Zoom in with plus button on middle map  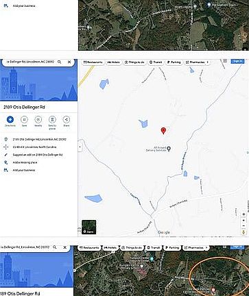click(244, 221)
